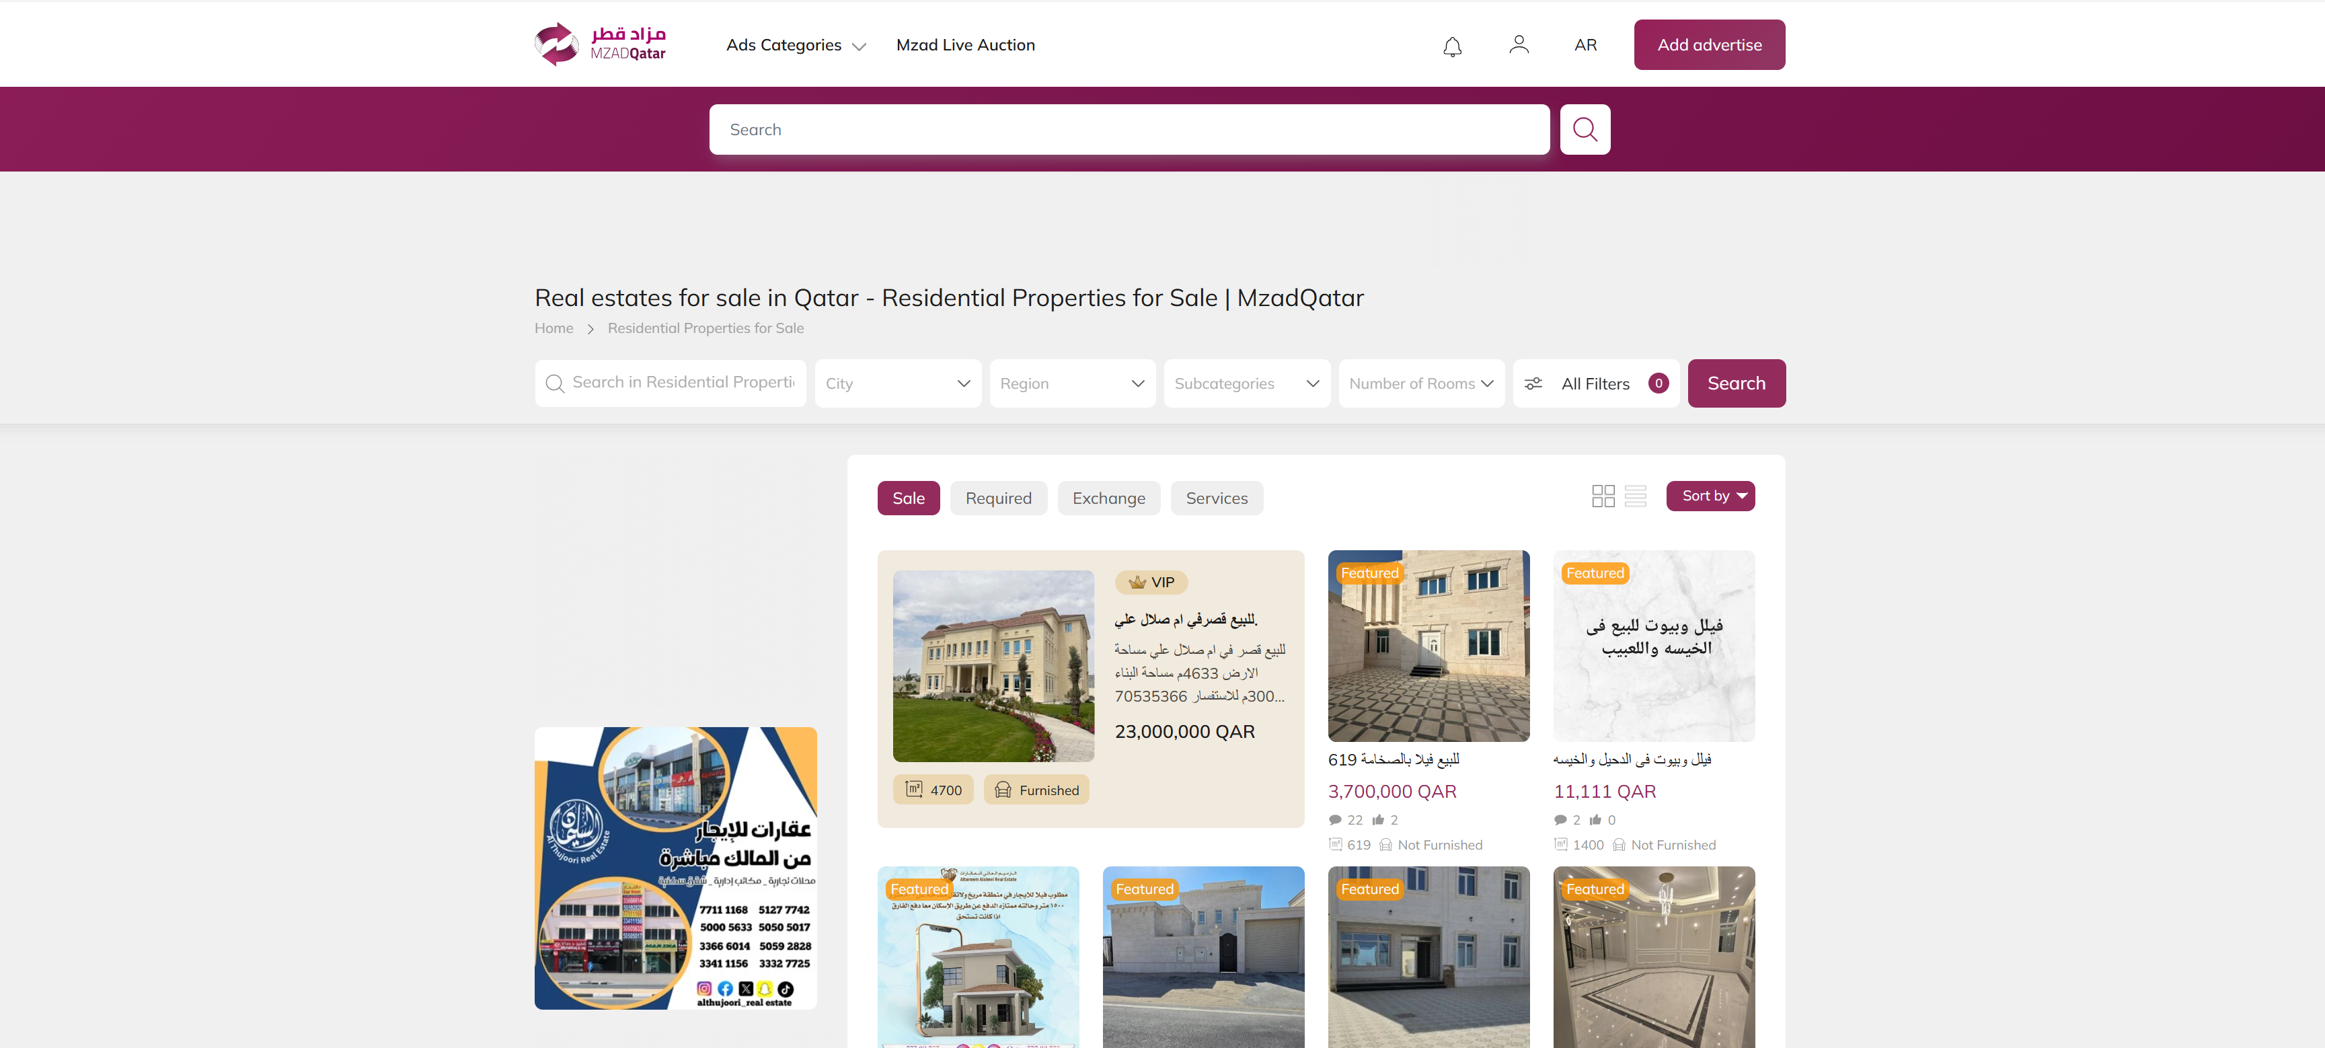This screenshot has height=1048, width=2325.
Task: Open Mzad Live Auction page
Action: coord(965,45)
